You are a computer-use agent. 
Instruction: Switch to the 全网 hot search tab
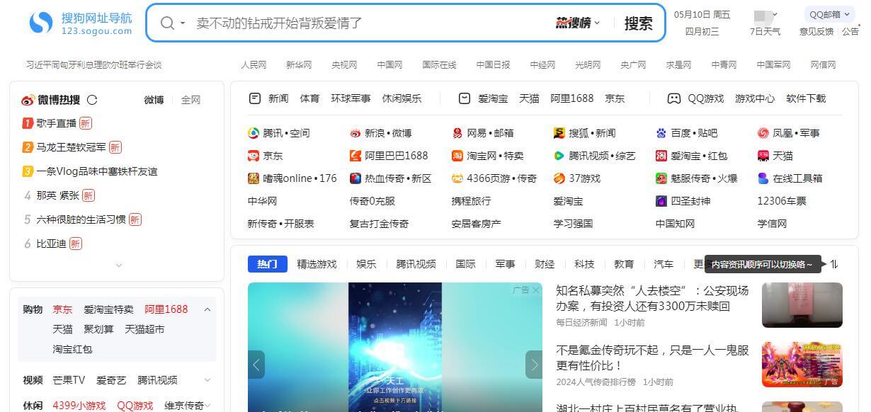coord(190,100)
